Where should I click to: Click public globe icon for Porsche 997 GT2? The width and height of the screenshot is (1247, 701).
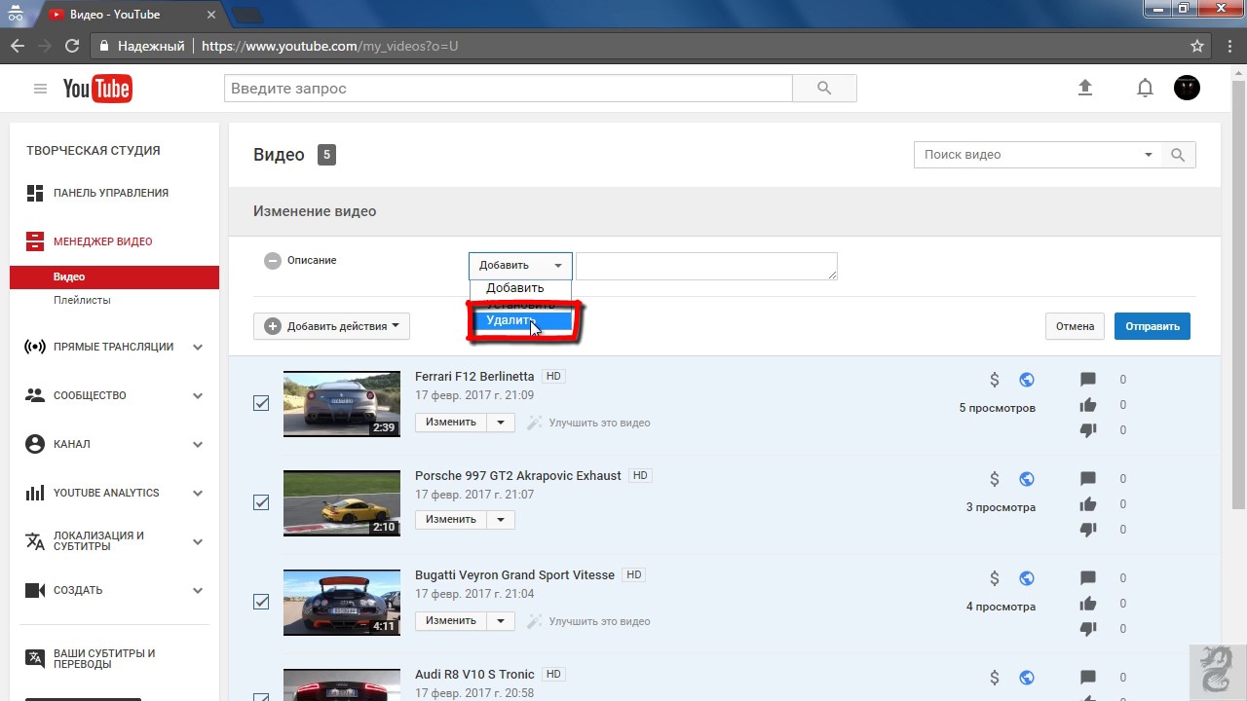pyautogui.click(x=1027, y=479)
